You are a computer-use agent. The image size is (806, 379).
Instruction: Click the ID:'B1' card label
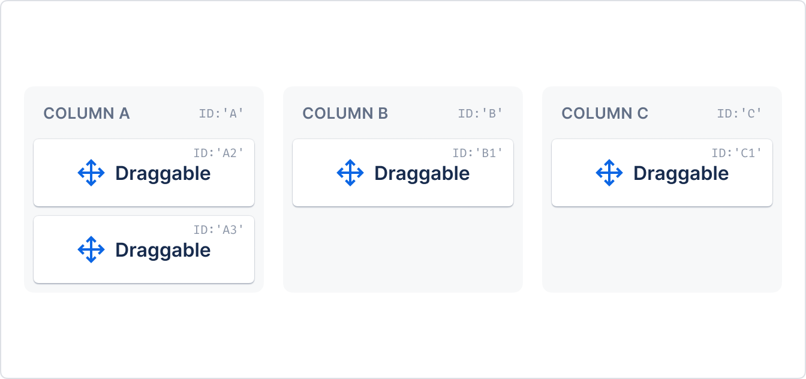coord(478,153)
